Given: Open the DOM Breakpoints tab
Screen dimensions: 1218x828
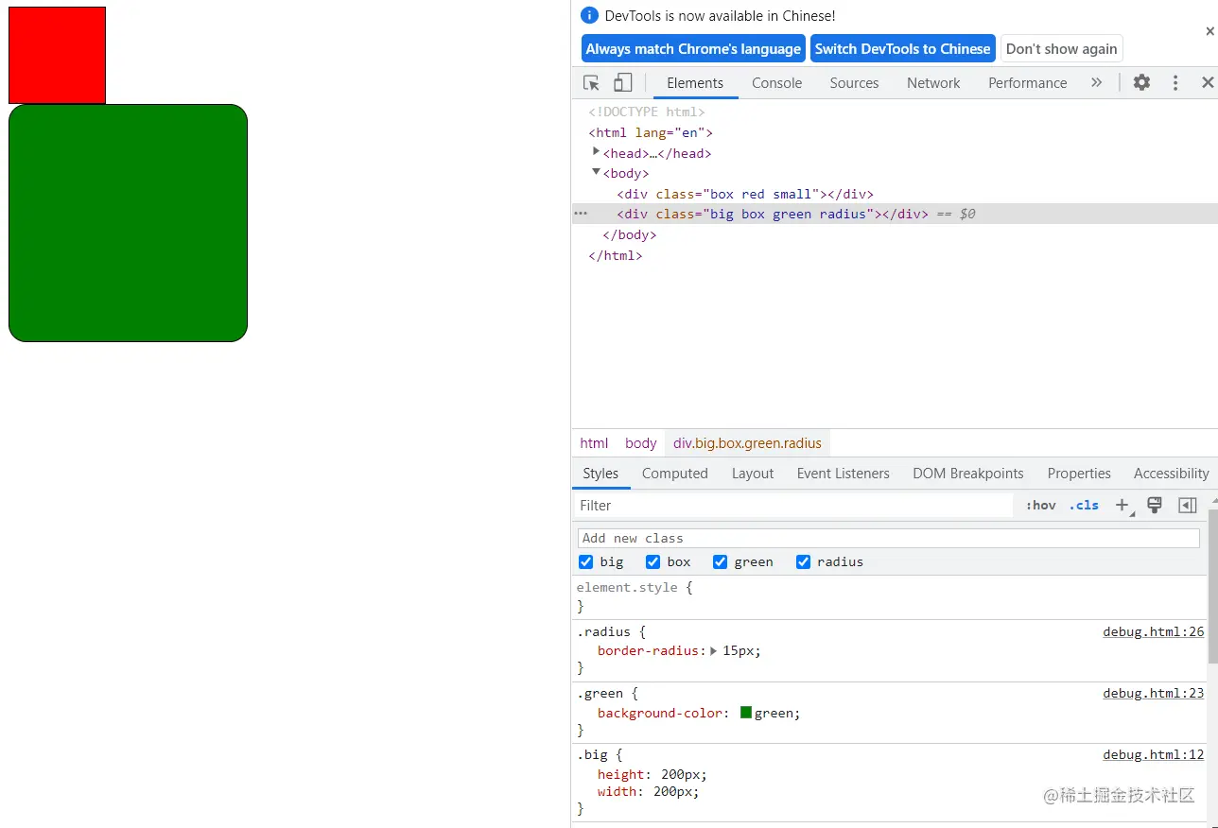Looking at the screenshot, I should coord(968,474).
